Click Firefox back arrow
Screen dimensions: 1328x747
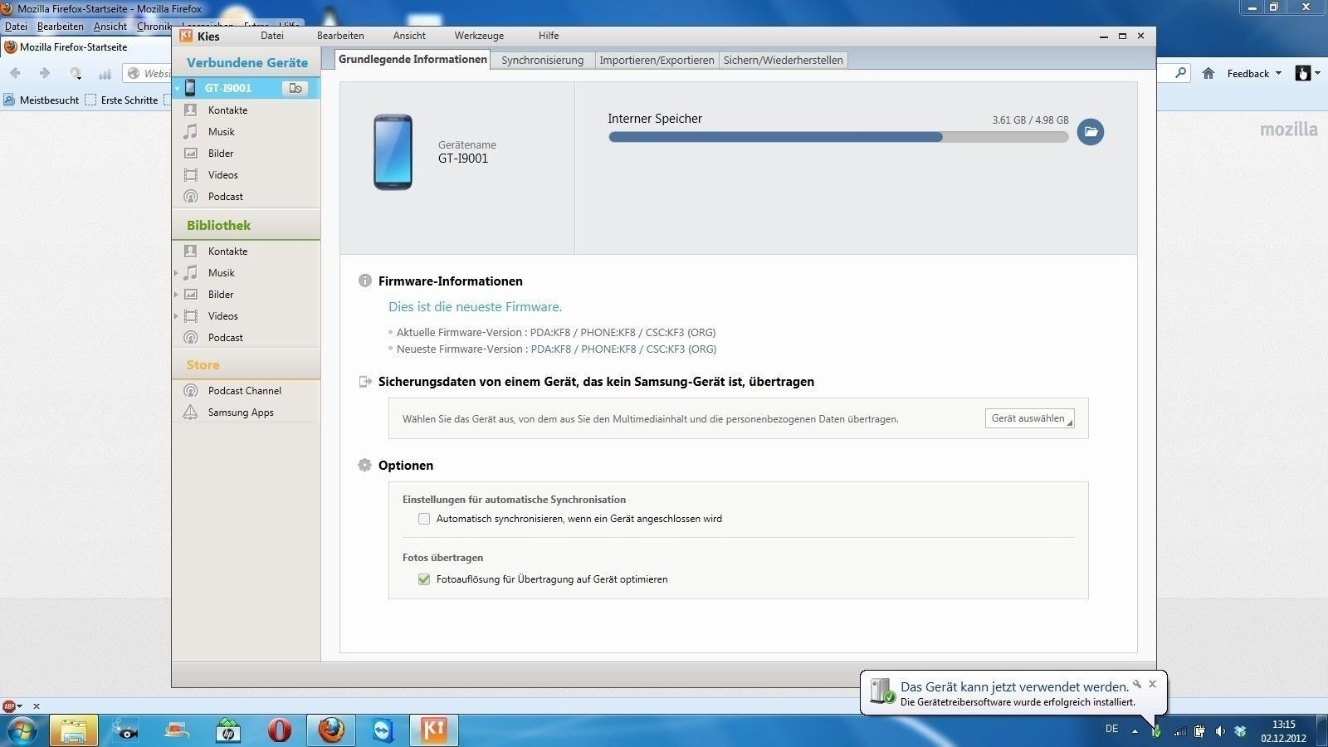pos(15,74)
